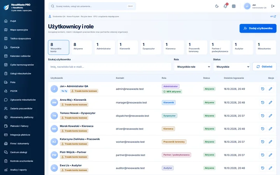The width and height of the screenshot is (280, 175).
Task: Click the search magnifier icon
Action: tap(52, 6)
